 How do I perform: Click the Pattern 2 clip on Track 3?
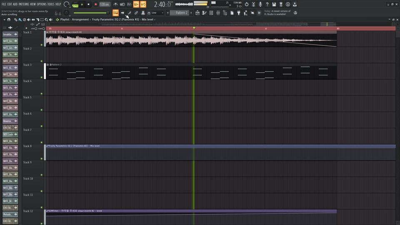(x=191, y=71)
